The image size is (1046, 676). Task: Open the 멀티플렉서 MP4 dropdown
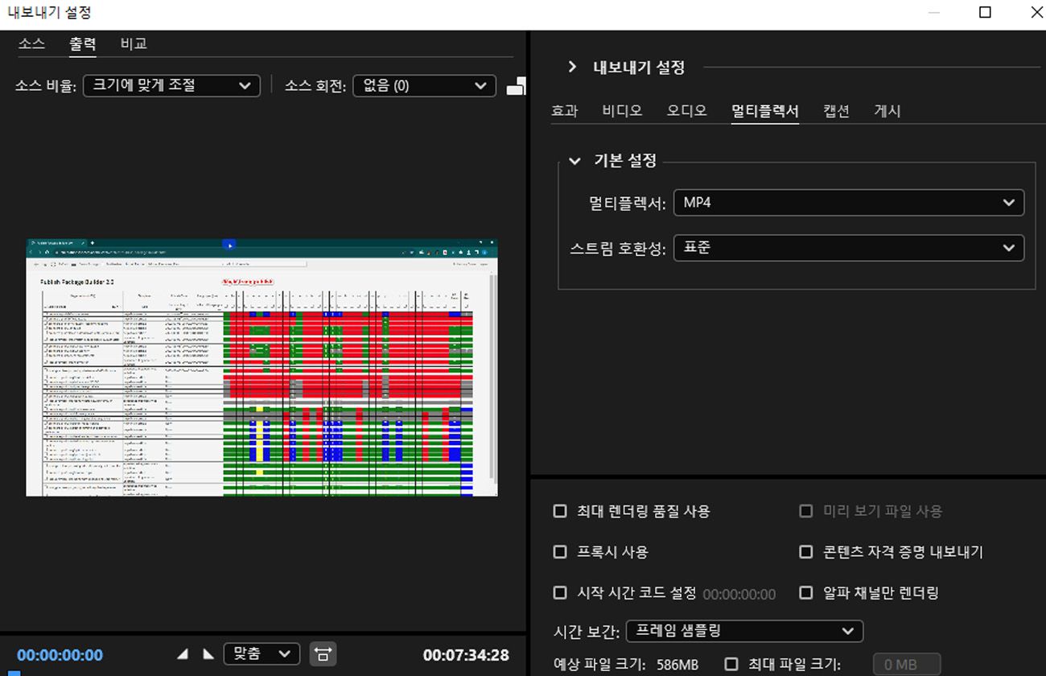point(848,202)
